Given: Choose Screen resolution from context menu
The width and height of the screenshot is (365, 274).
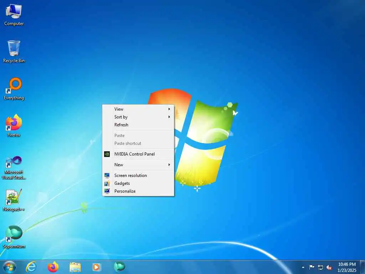Looking at the screenshot, I should (138, 176).
